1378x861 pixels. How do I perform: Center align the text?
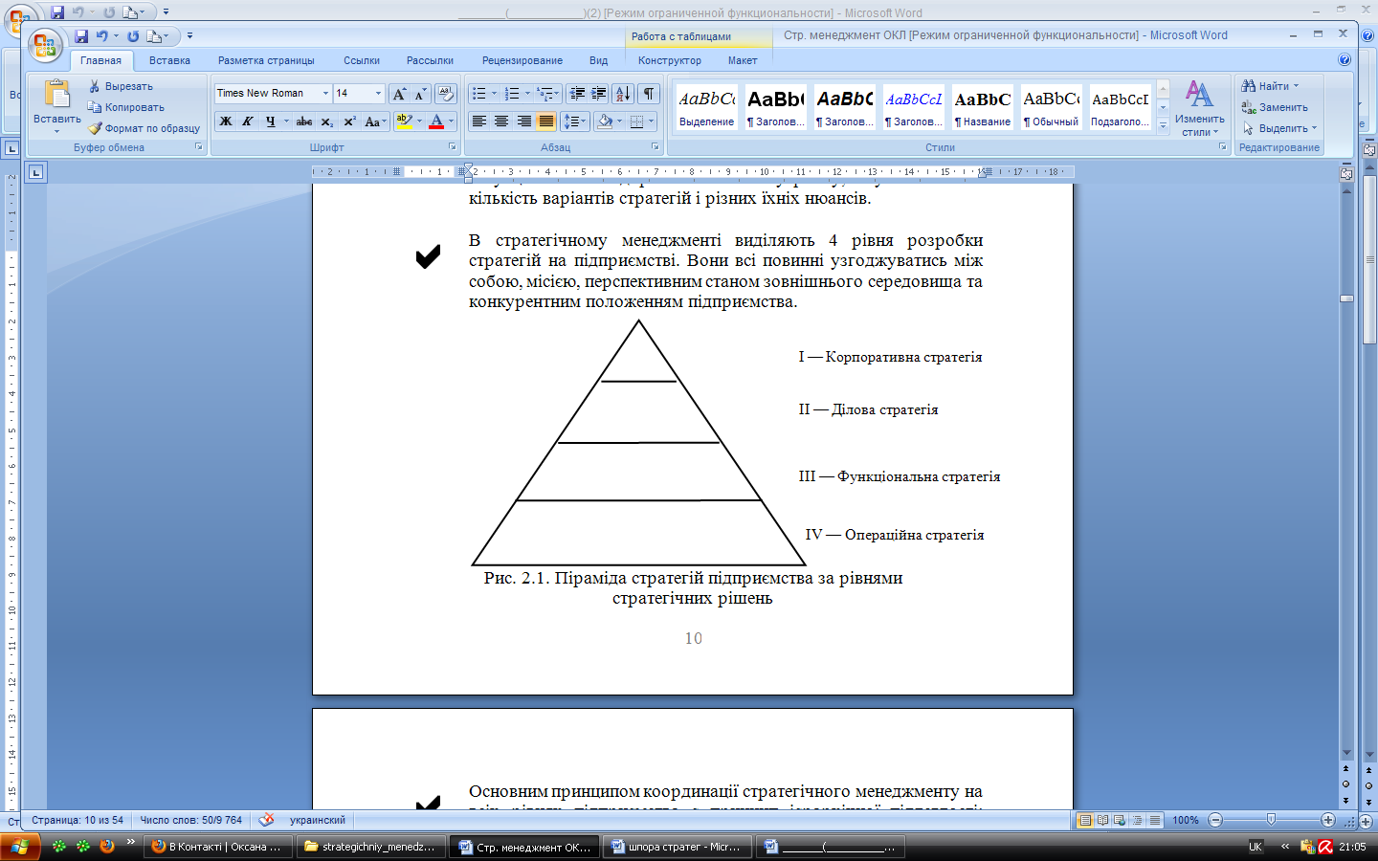click(500, 121)
